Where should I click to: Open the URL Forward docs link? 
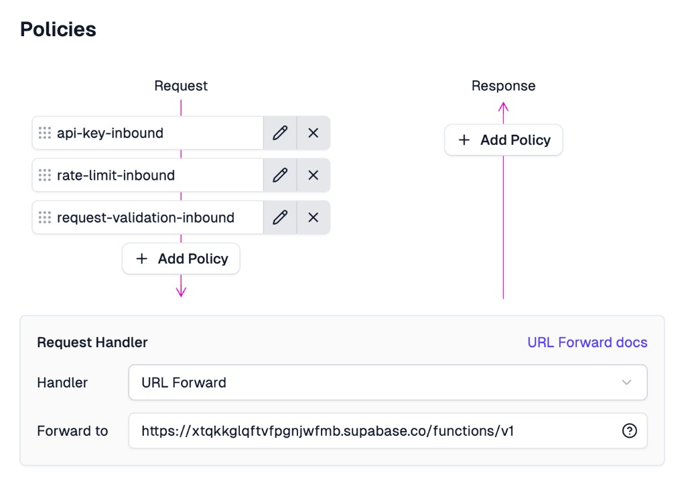[x=586, y=342]
